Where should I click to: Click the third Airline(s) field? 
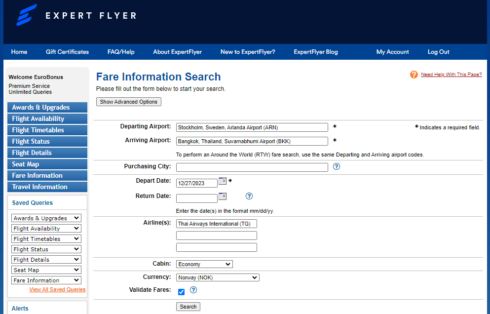point(216,247)
